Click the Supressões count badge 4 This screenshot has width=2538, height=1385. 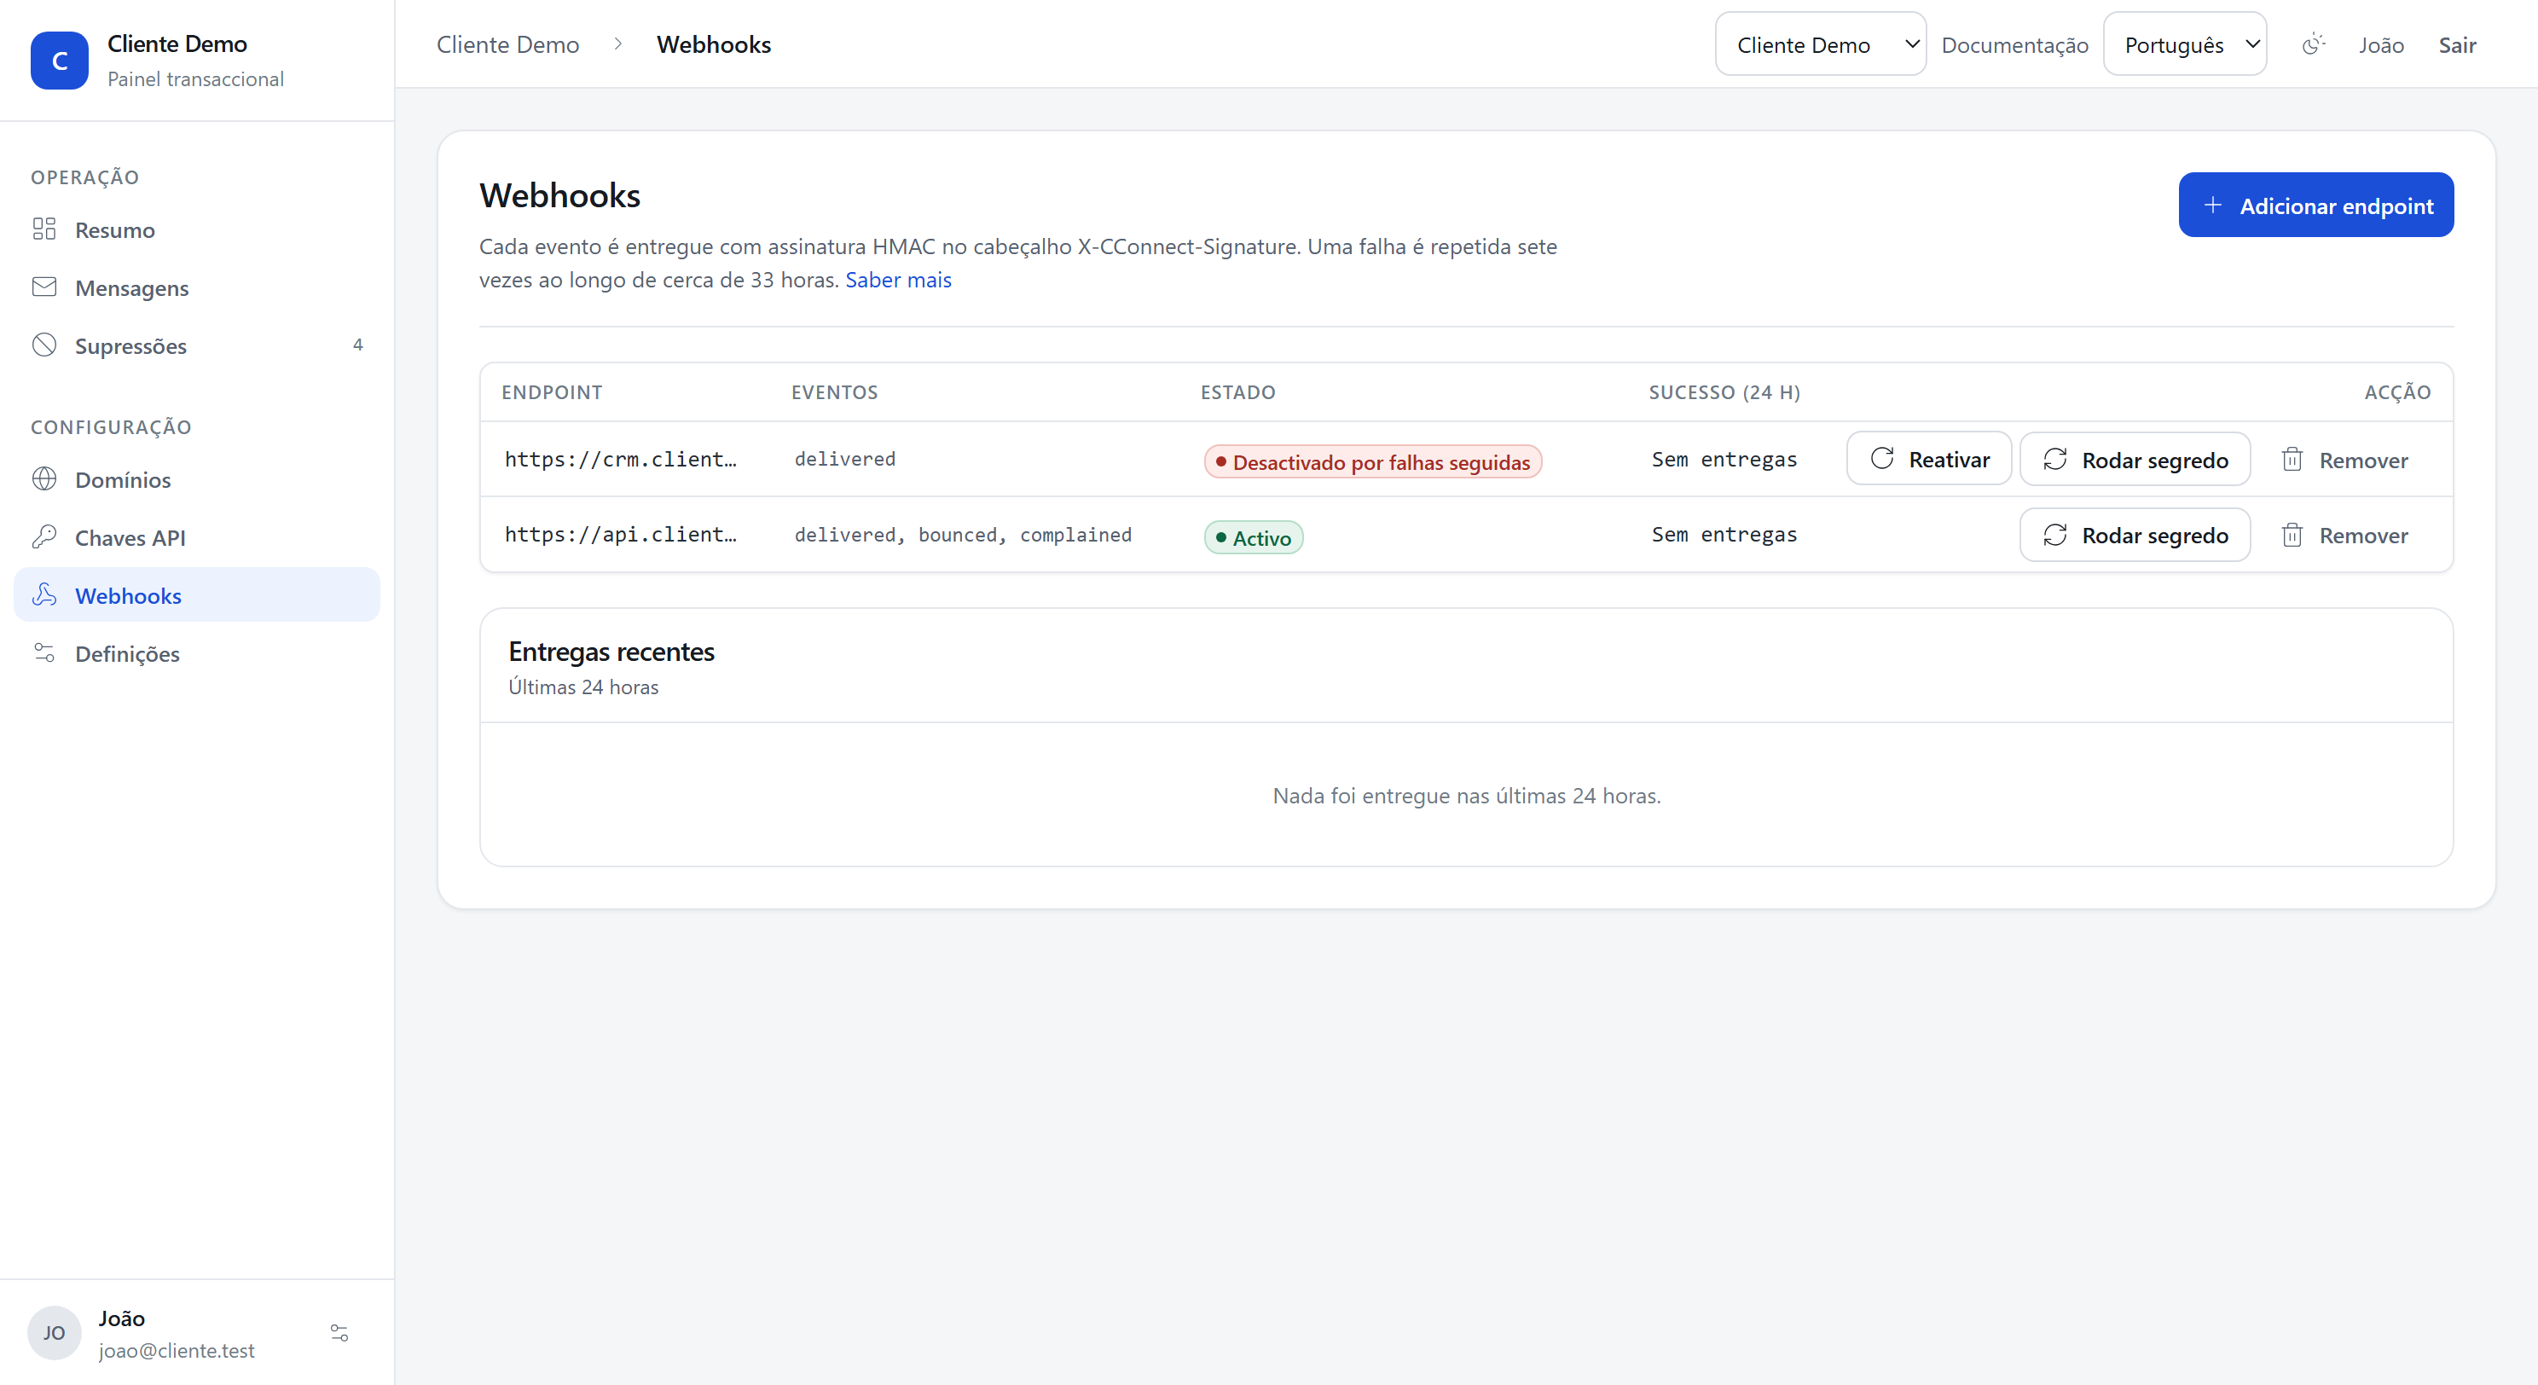click(357, 345)
